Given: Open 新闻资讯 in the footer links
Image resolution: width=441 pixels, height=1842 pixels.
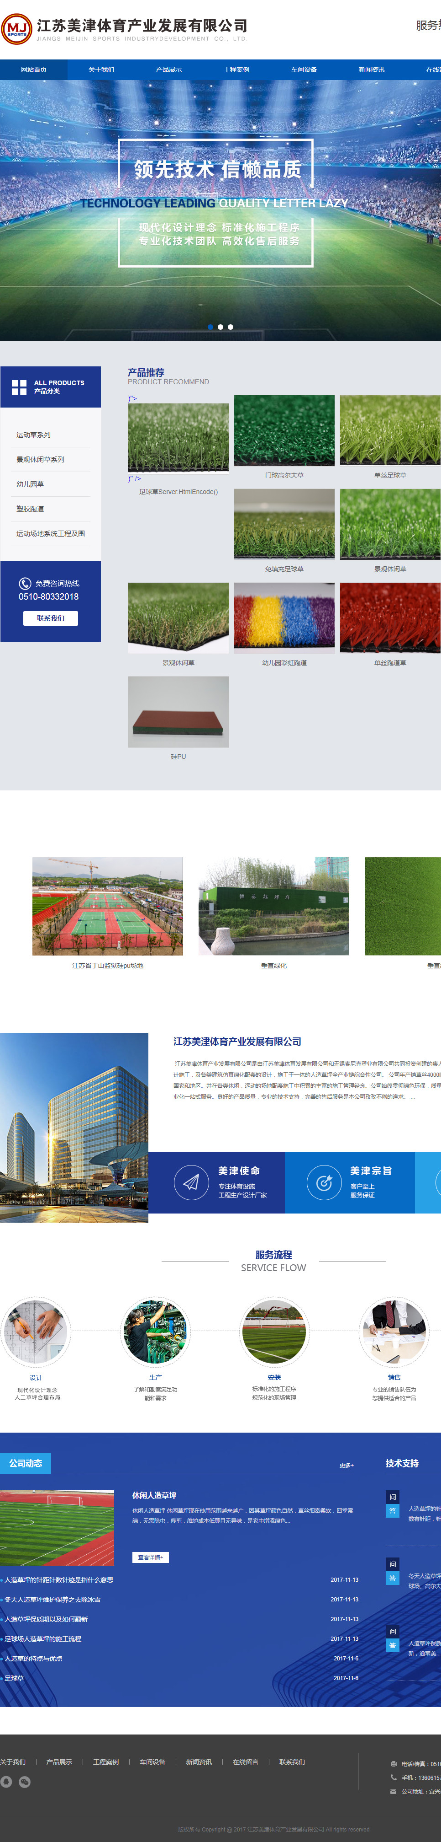Looking at the screenshot, I should (x=199, y=1762).
